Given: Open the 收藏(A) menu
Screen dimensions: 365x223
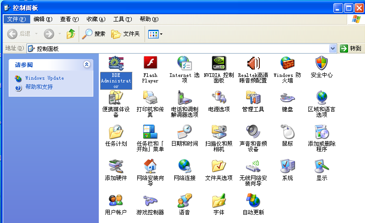Looking at the screenshot, I should tap(96, 19).
